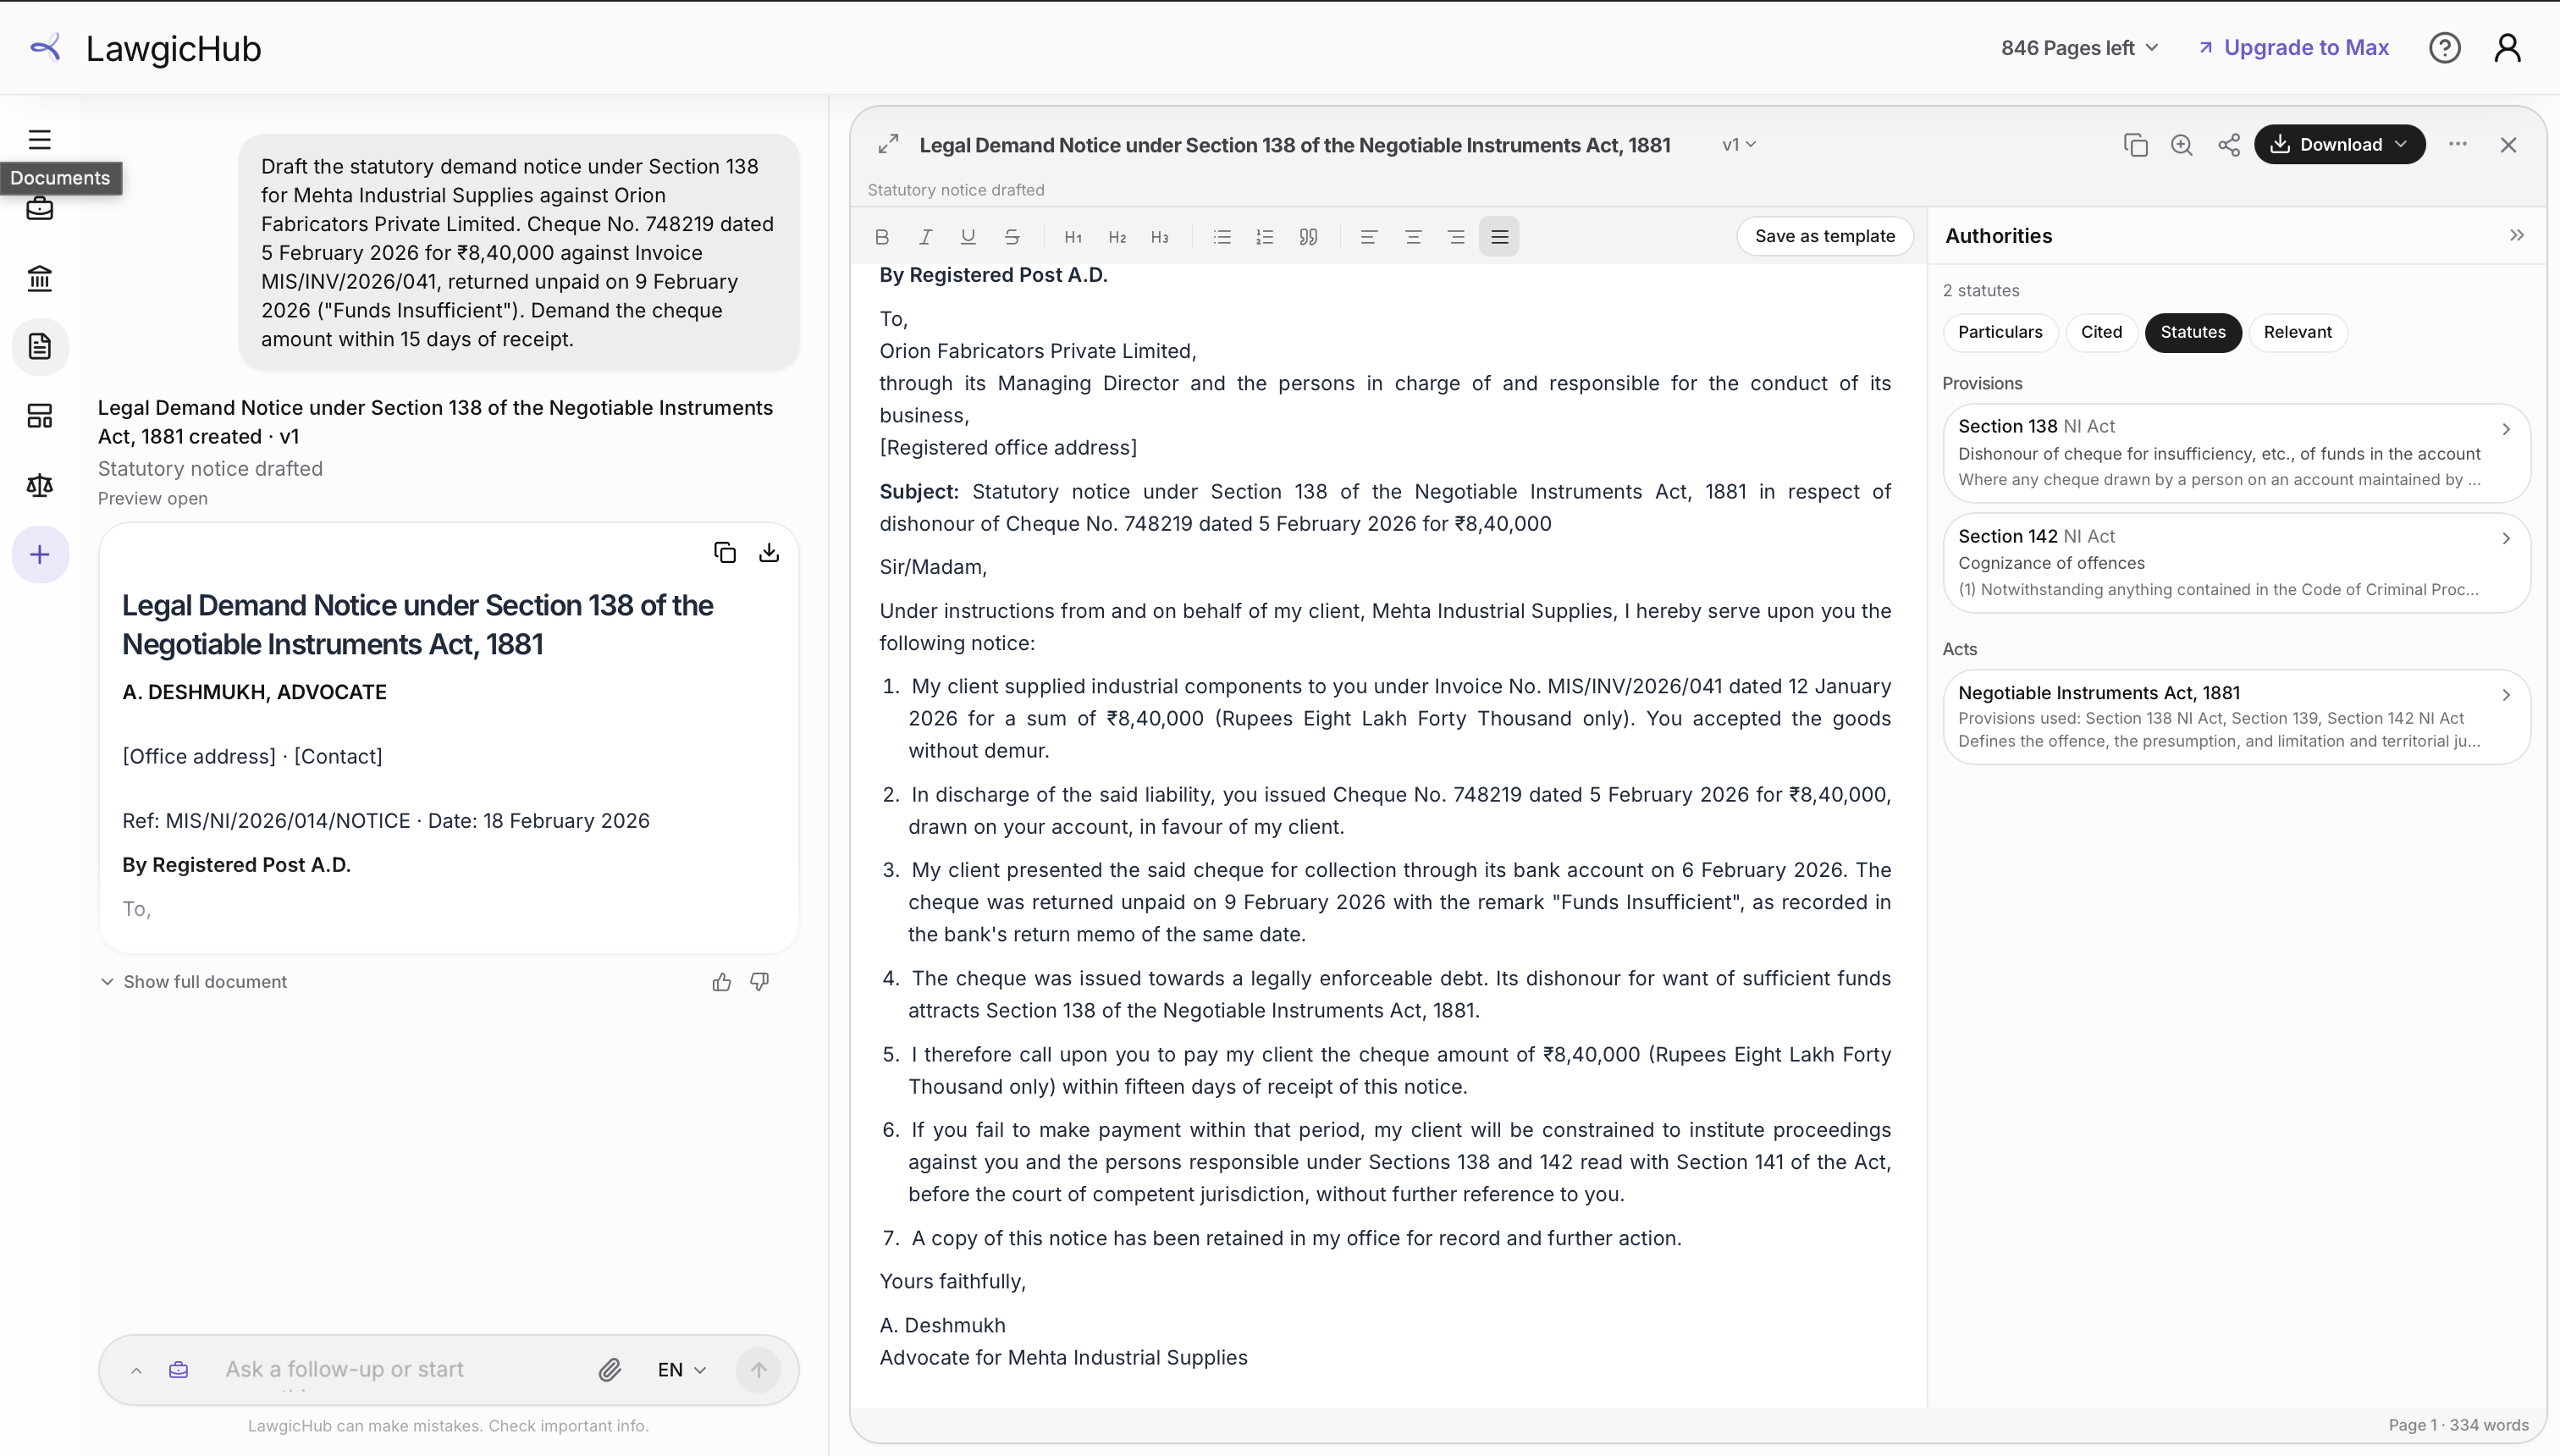Toggle bold formatting
2560x1456 pixels.
coord(882,237)
